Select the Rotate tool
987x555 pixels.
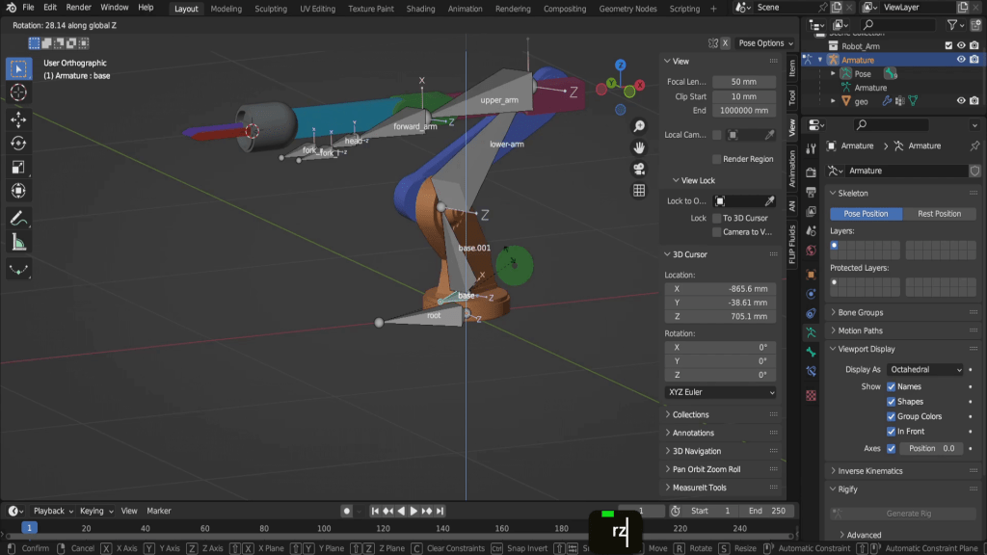point(18,143)
